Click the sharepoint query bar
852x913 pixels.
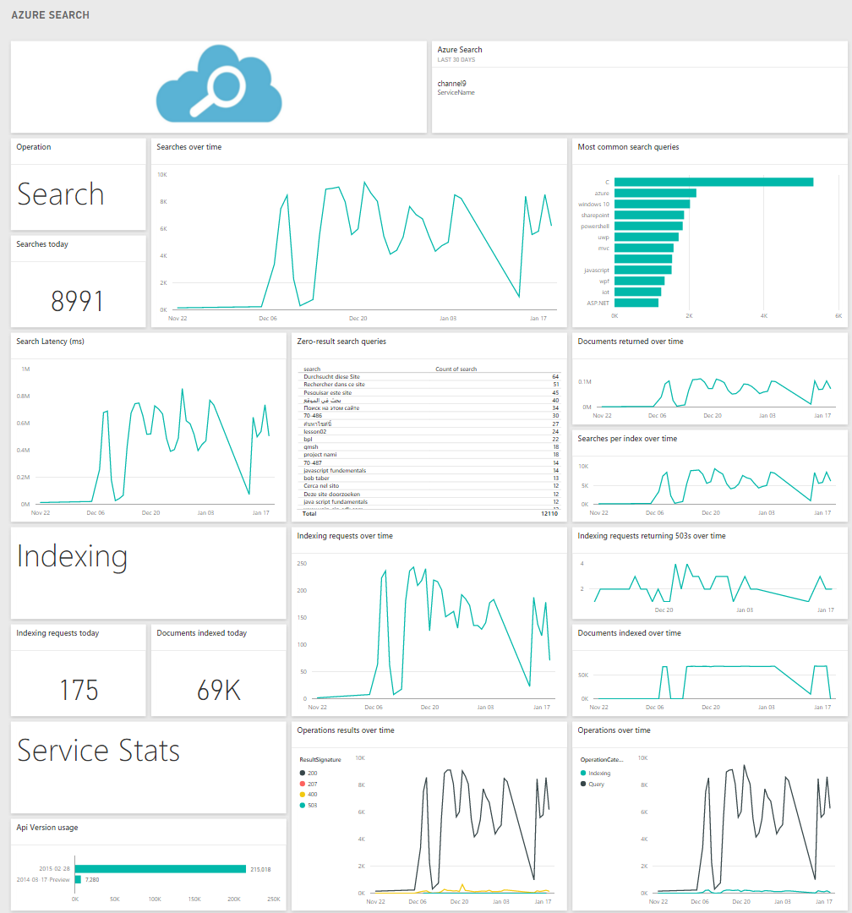coord(649,215)
